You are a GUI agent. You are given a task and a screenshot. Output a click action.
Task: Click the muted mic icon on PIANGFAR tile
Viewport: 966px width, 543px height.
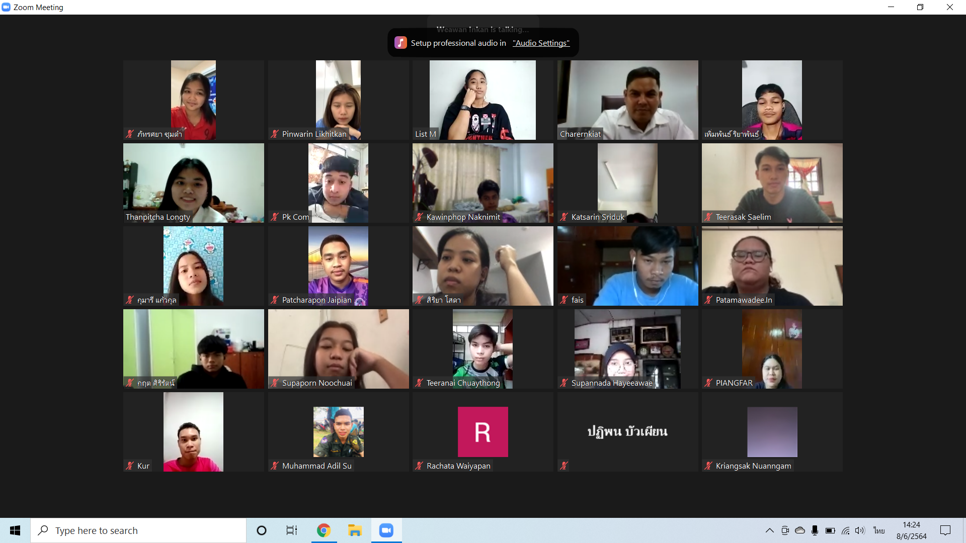tap(708, 383)
